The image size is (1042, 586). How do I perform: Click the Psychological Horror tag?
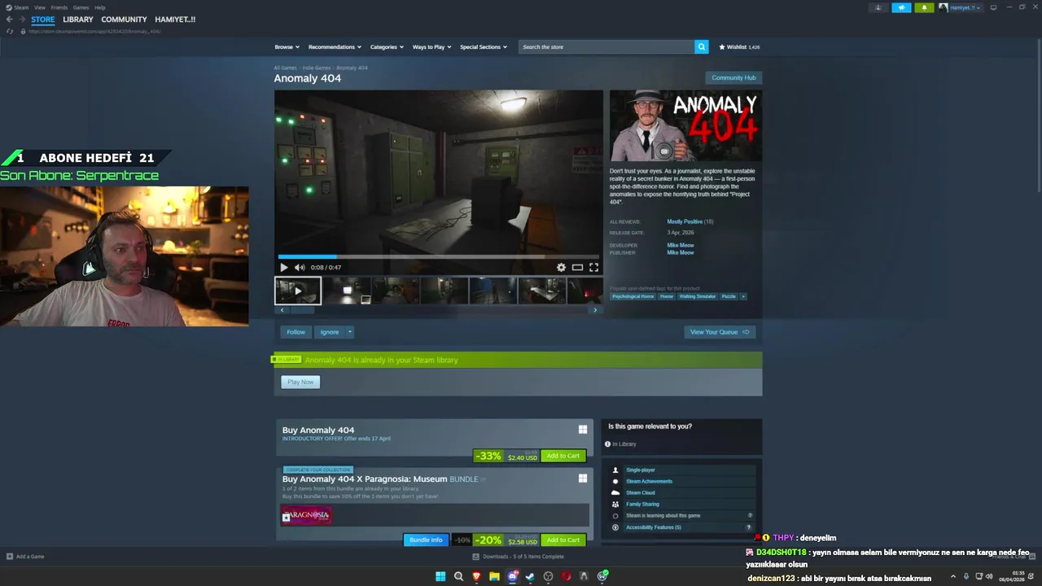pyautogui.click(x=633, y=296)
